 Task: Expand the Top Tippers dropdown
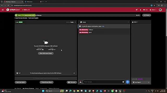[141, 82]
